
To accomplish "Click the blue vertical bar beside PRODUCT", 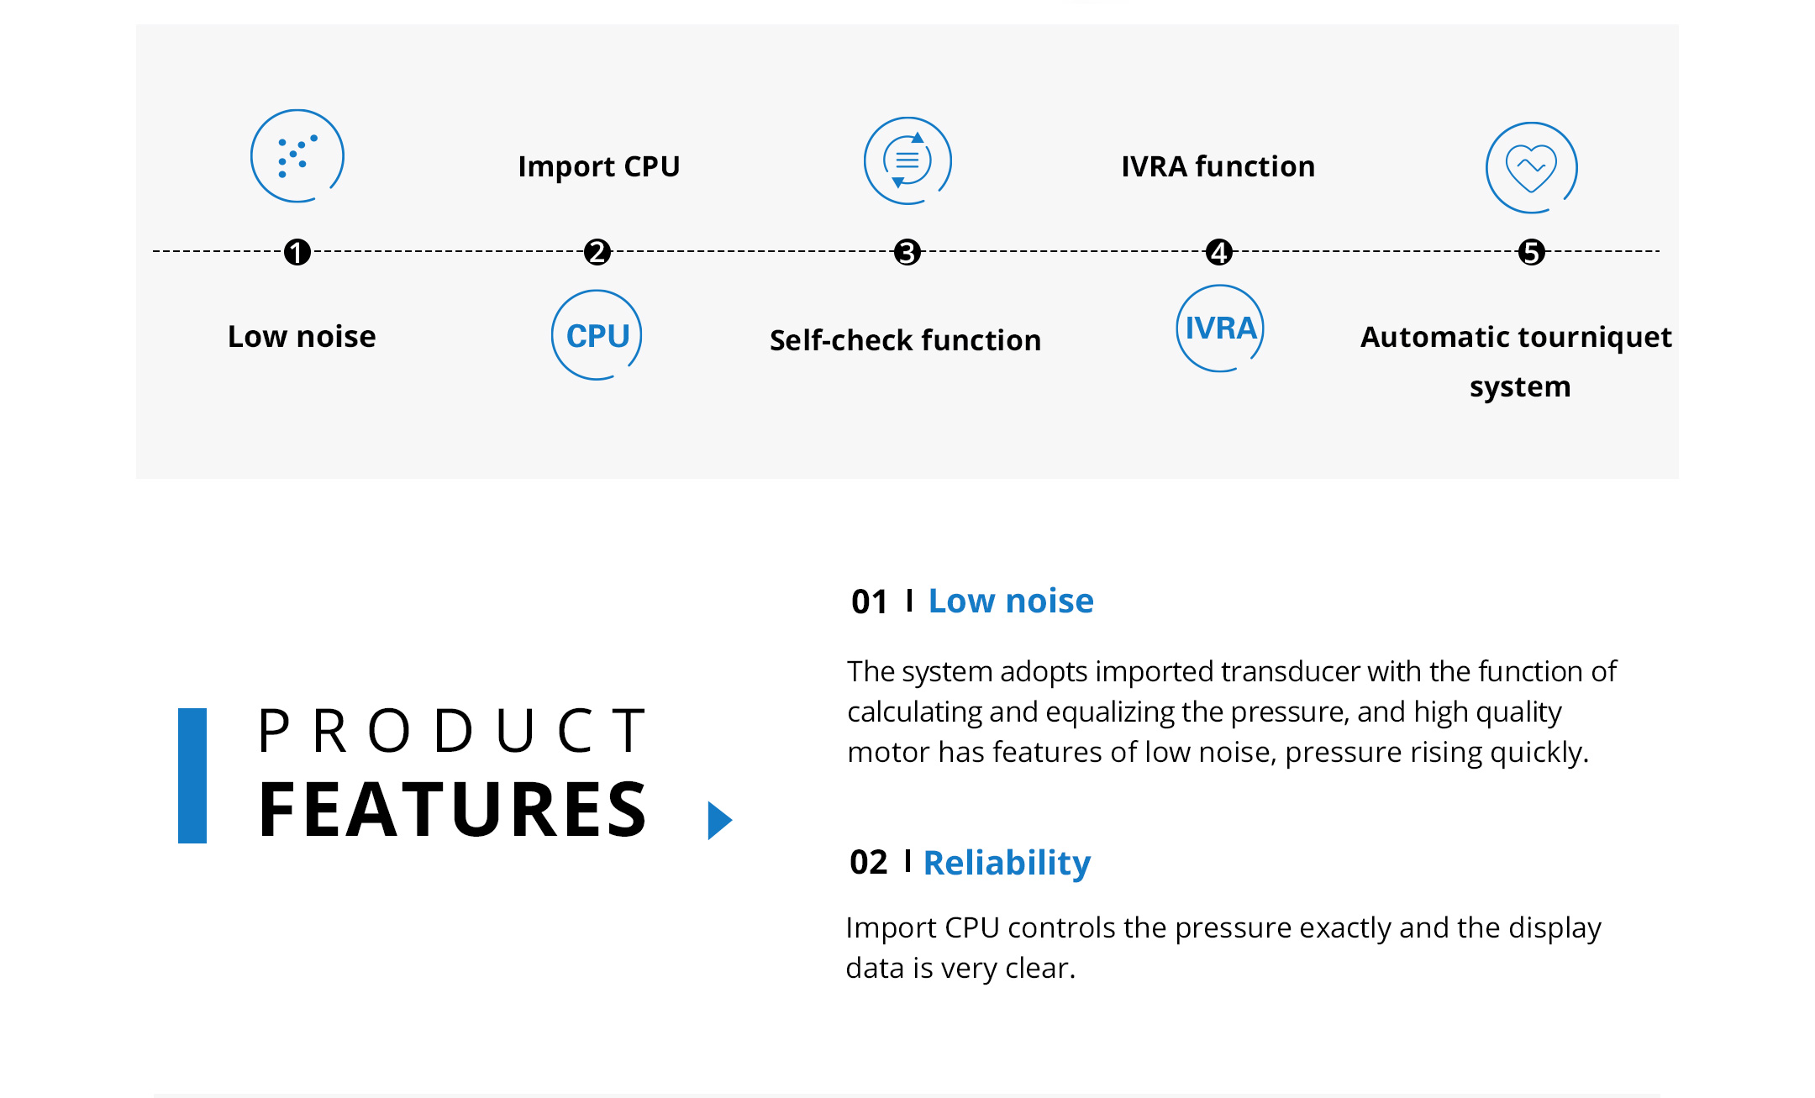I will (x=192, y=775).
